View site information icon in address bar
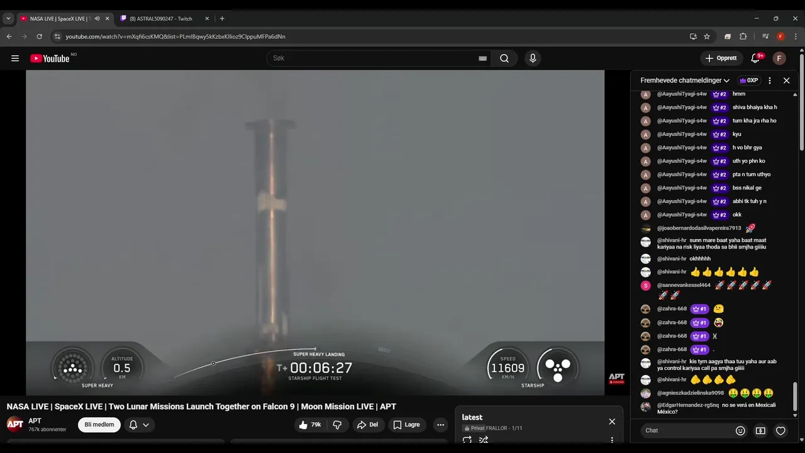Viewport: 805px width, 453px height. pyautogui.click(x=57, y=36)
